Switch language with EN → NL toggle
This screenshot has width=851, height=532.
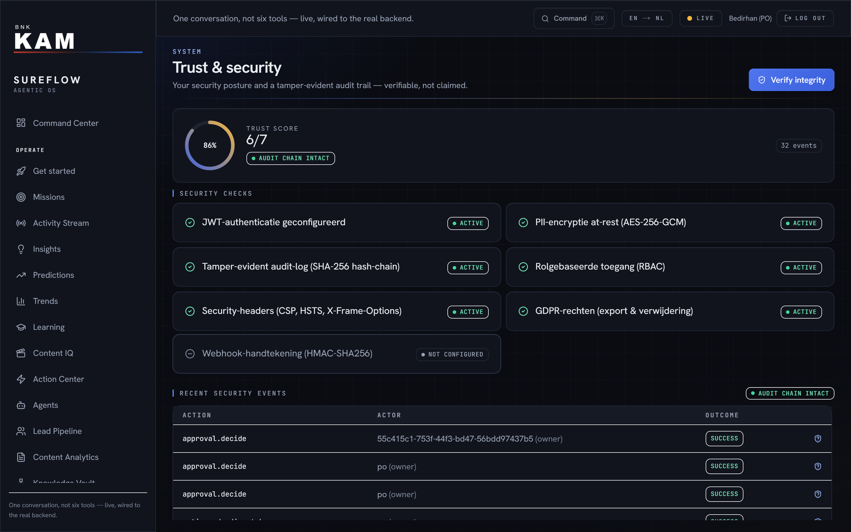647,19
